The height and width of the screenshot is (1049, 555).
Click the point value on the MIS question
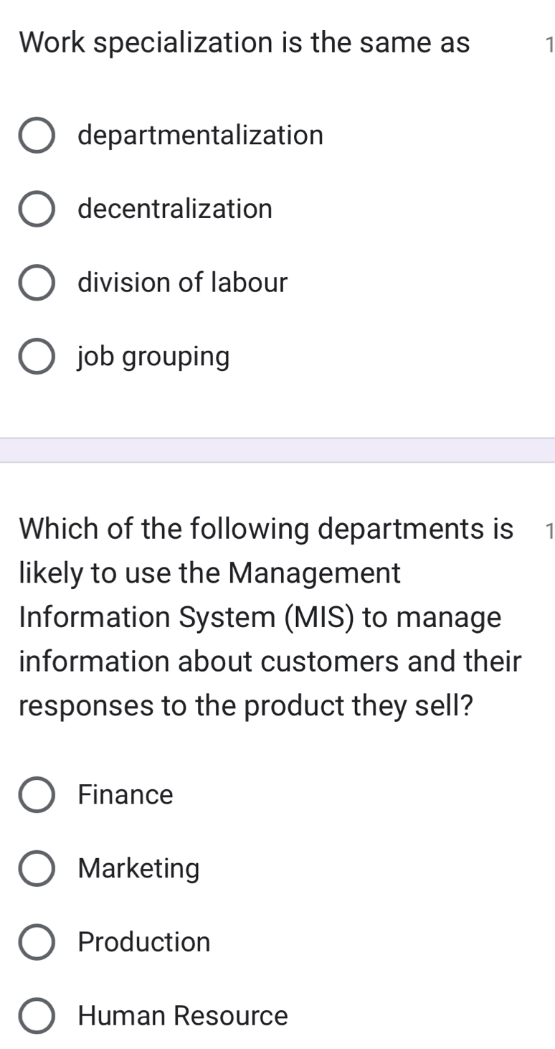coord(549,530)
